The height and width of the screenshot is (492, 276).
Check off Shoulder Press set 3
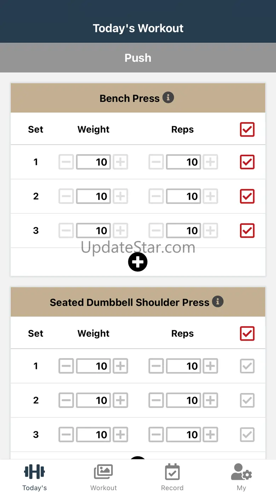(x=247, y=435)
